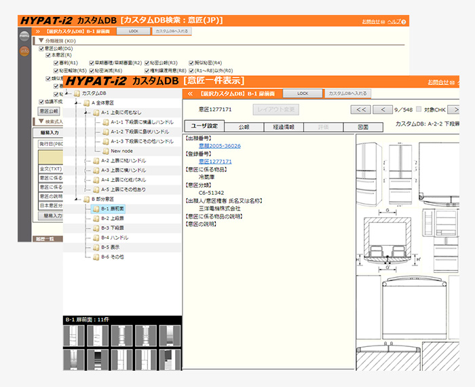
Task: Go to first record with << button
Action: tap(361, 109)
